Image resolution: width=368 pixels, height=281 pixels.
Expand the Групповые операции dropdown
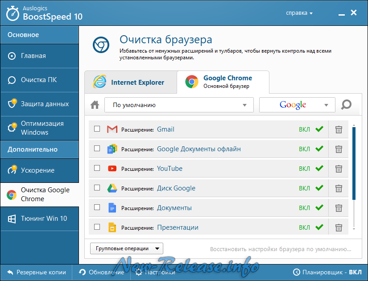pos(127,248)
